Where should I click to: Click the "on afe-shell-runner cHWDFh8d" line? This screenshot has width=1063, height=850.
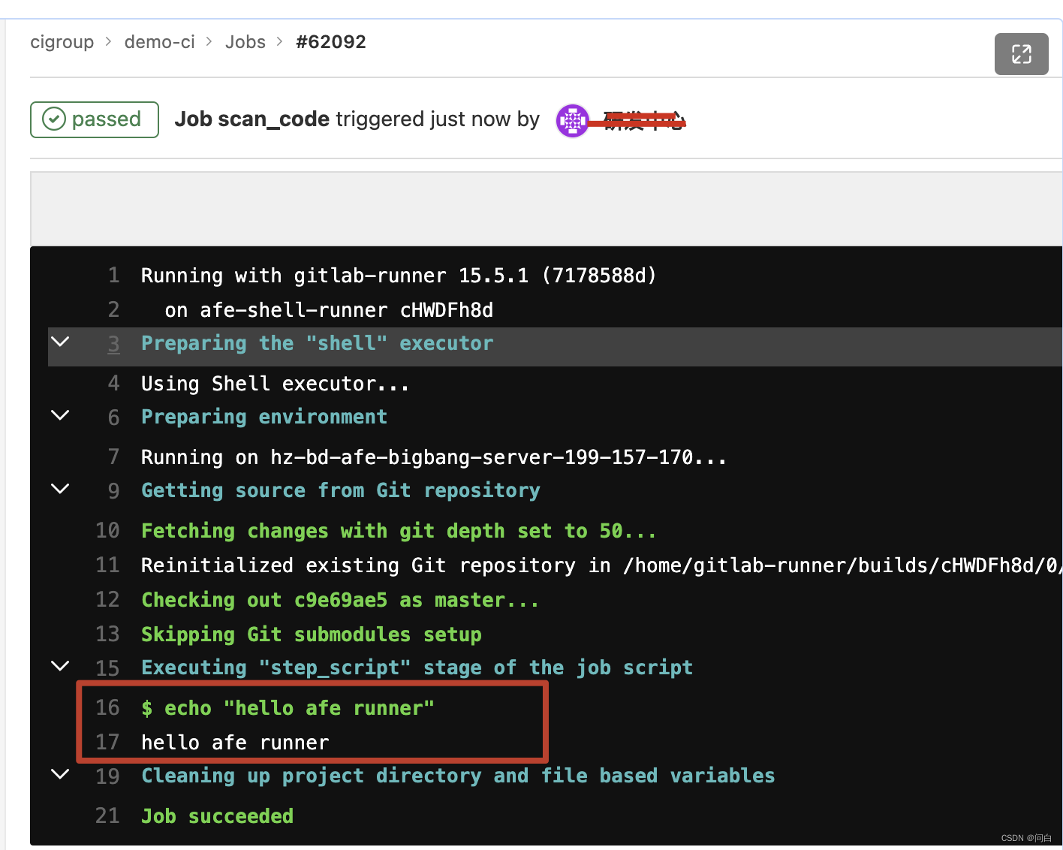[x=329, y=310]
